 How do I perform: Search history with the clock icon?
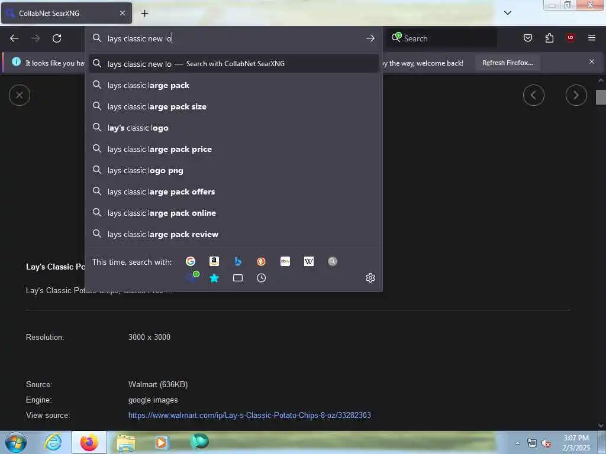261,278
